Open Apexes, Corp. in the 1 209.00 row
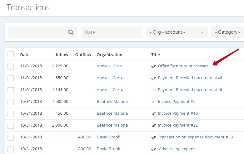Image resolution: width=244 pixels, height=154 pixels. point(110,66)
